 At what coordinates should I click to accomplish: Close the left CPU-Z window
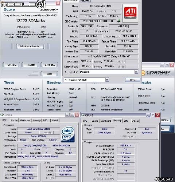point(77,115)
